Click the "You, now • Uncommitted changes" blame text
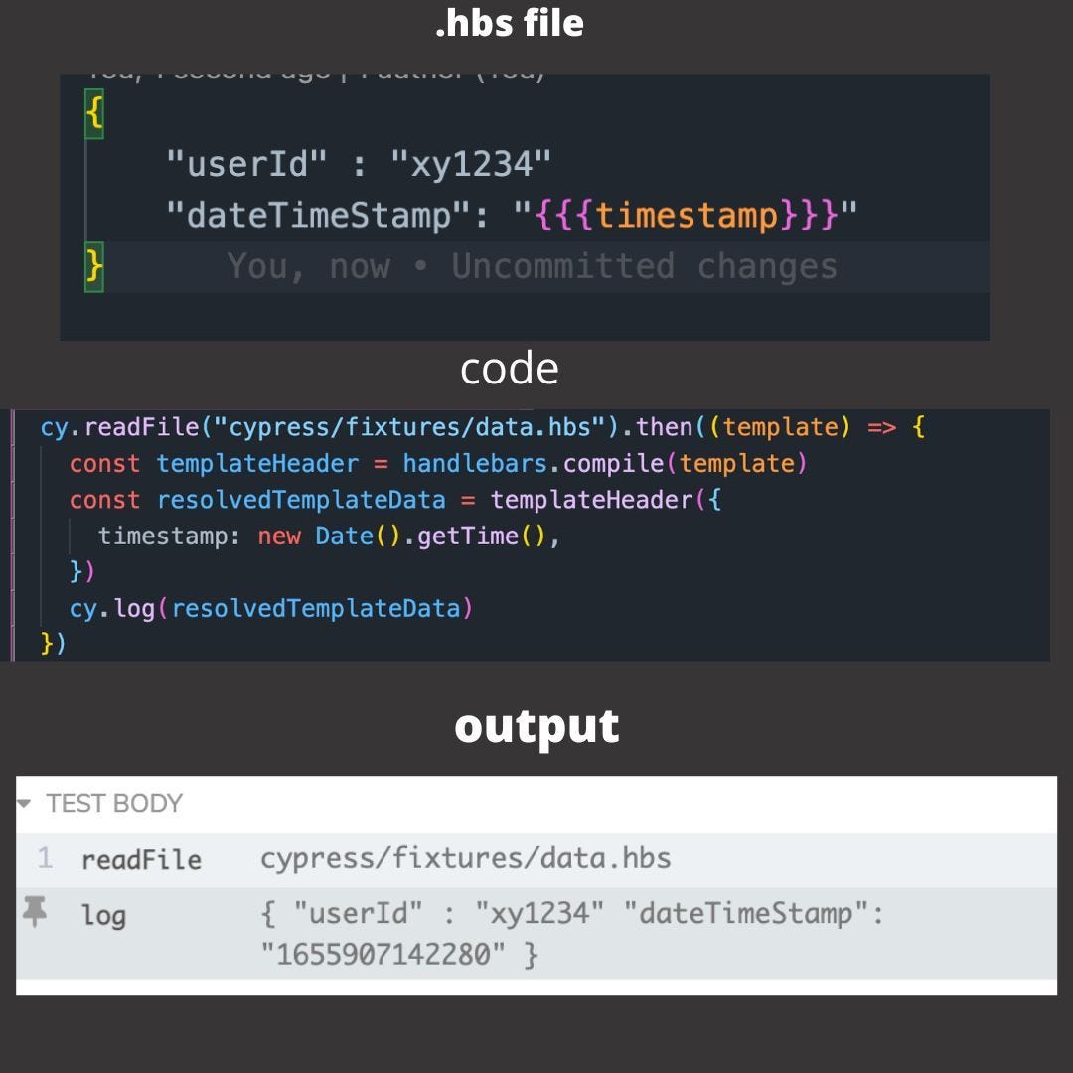 [x=533, y=265]
